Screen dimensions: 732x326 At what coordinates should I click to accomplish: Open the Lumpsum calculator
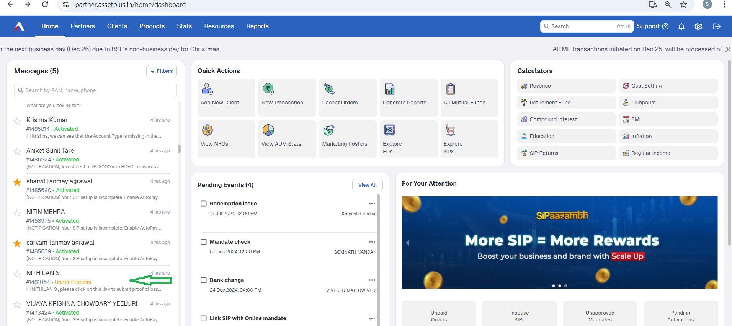(x=668, y=103)
